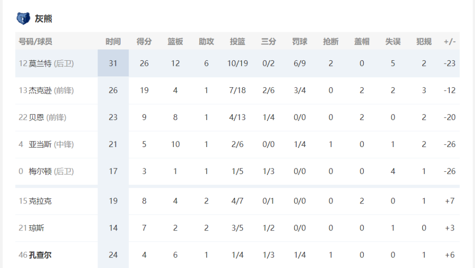The image size is (475, 268).
Task: Select the 助攻 column header
Action: point(206,41)
